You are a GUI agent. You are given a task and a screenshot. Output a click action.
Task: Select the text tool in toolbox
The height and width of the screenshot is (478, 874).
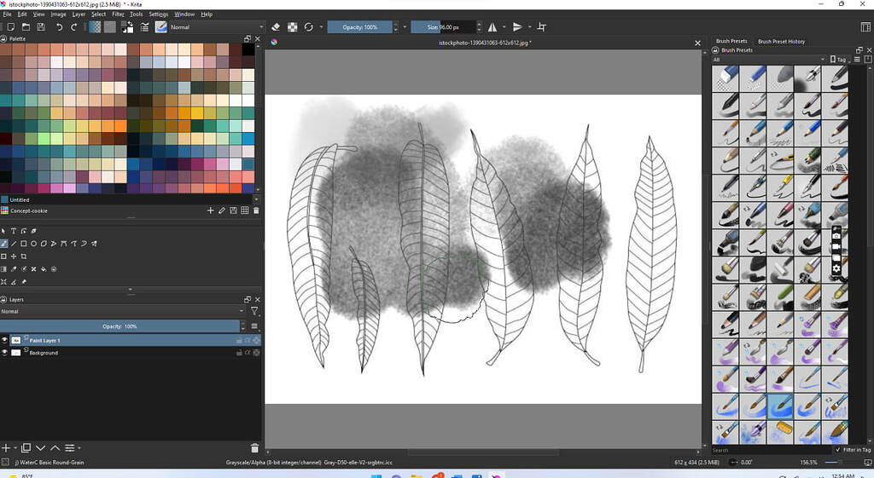coord(14,230)
